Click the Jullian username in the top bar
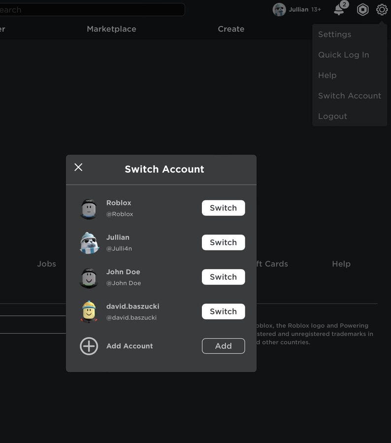Image resolution: width=391 pixels, height=443 pixels. [x=298, y=10]
